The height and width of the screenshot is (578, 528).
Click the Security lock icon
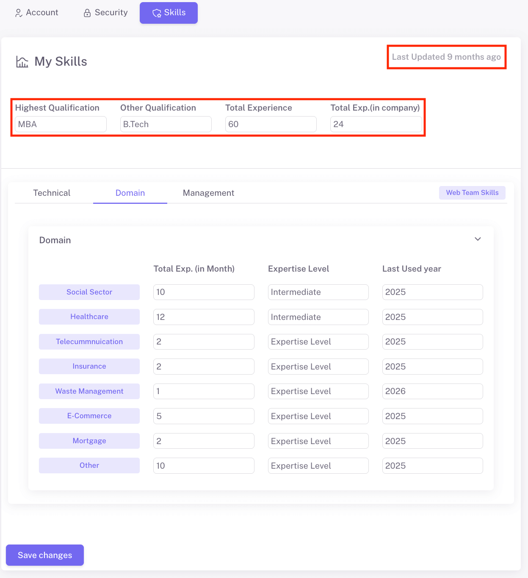click(87, 13)
